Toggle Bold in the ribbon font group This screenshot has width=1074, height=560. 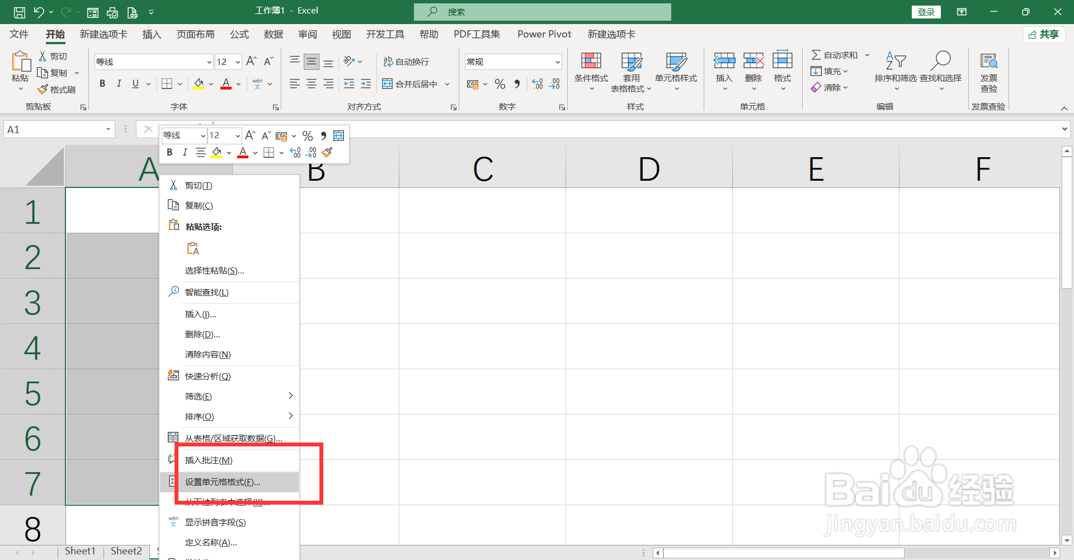102,84
